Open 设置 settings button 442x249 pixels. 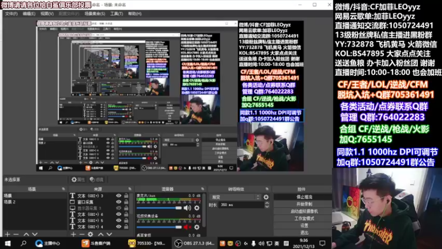coord(304,226)
